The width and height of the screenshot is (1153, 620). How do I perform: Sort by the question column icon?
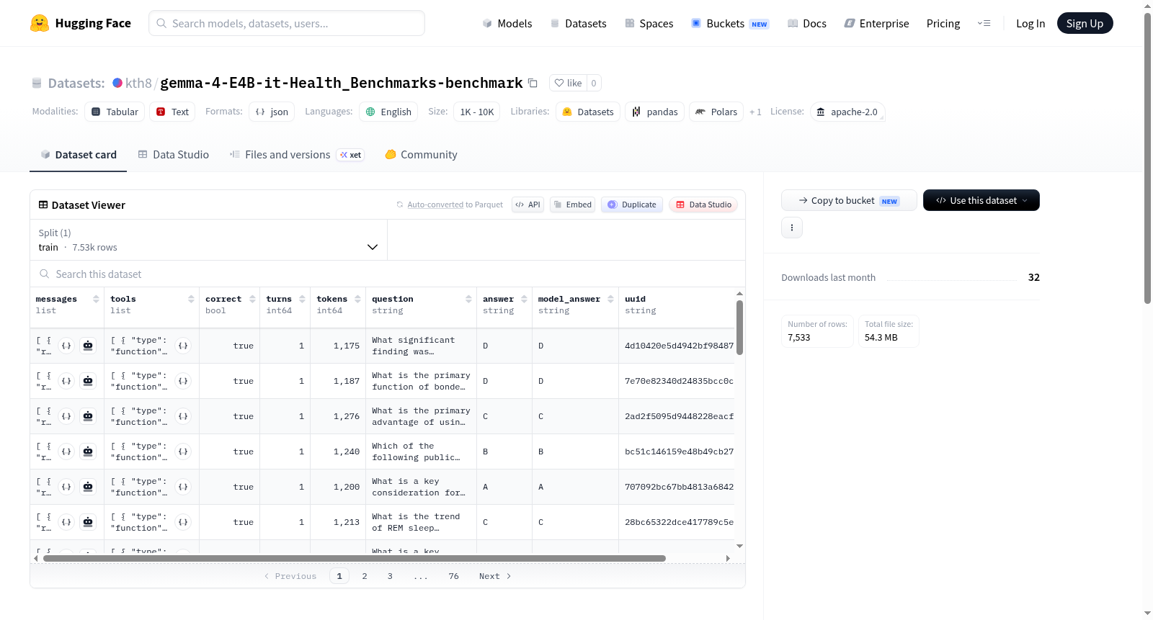pos(468,299)
